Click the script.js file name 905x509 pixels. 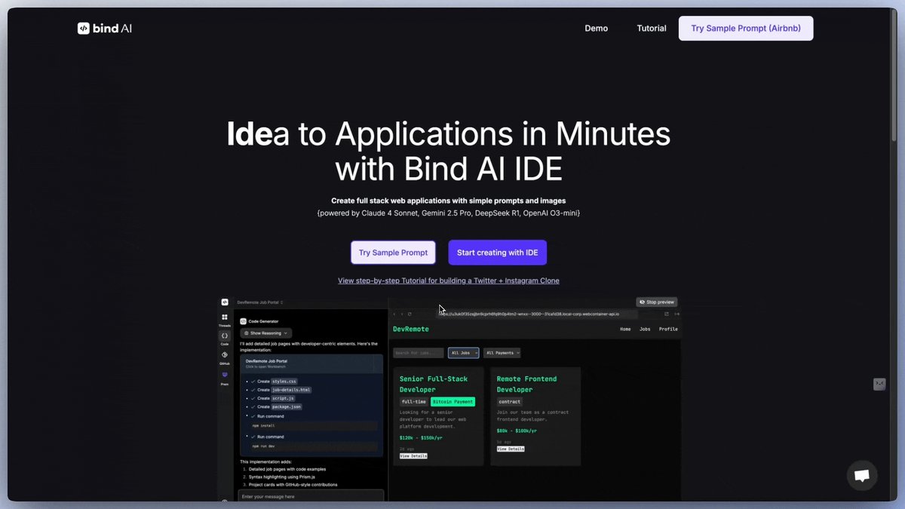click(x=284, y=398)
